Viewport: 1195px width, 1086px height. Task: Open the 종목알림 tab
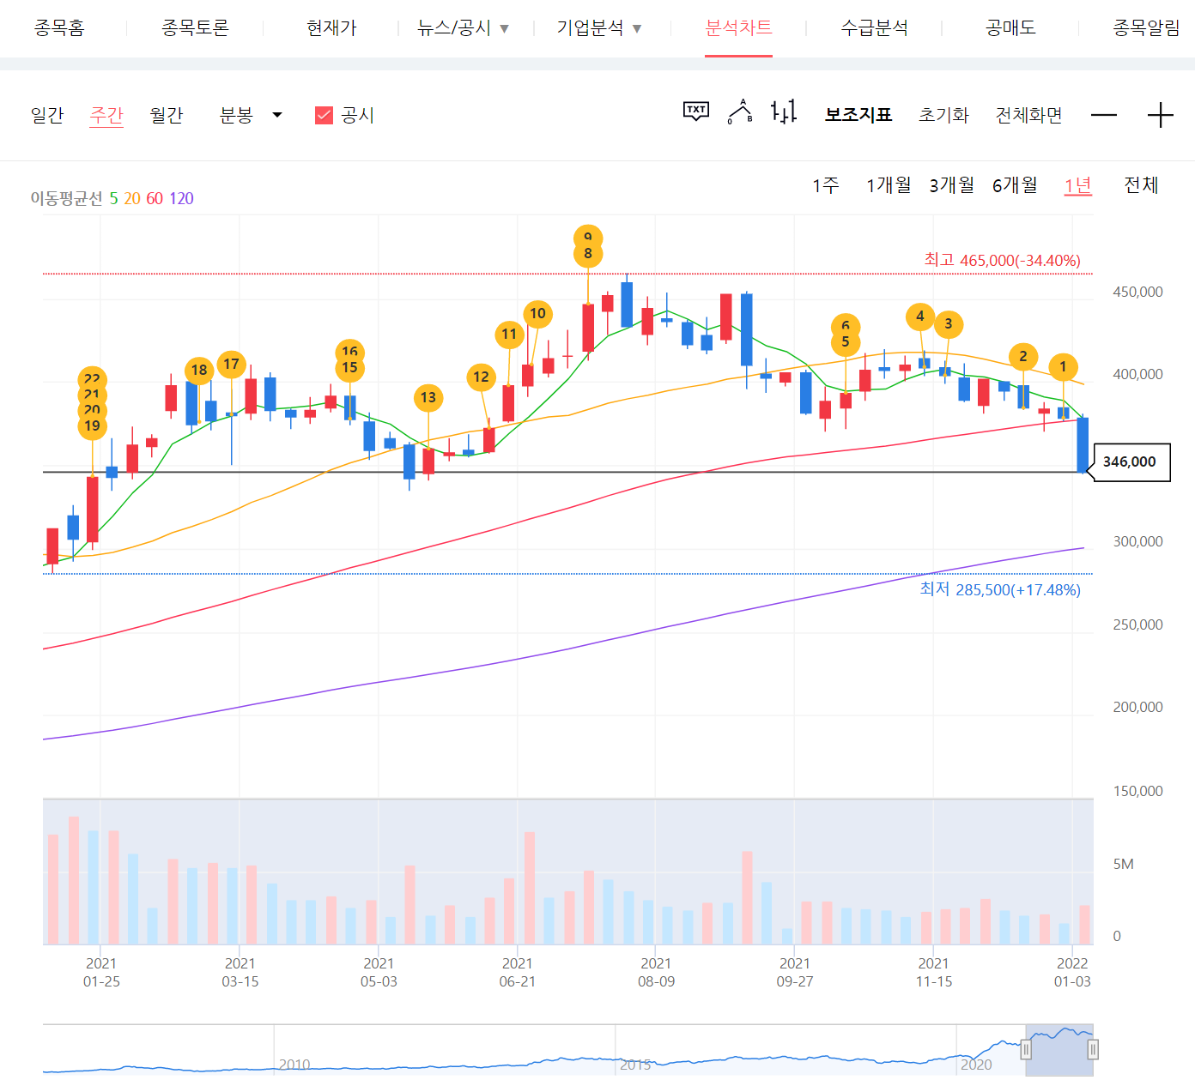coord(1146,28)
